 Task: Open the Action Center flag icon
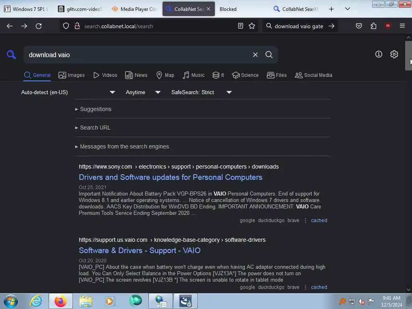pyautogui.click(x=371, y=301)
